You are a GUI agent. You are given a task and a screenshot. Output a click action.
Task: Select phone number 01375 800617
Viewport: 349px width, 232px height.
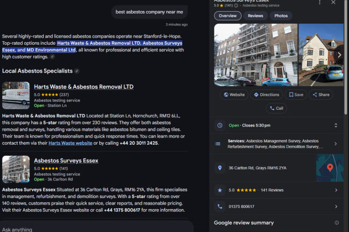pyautogui.click(x=241, y=207)
